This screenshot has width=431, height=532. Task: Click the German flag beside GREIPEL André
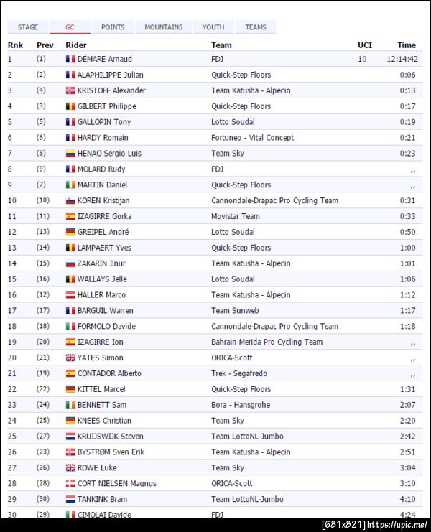click(70, 232)
